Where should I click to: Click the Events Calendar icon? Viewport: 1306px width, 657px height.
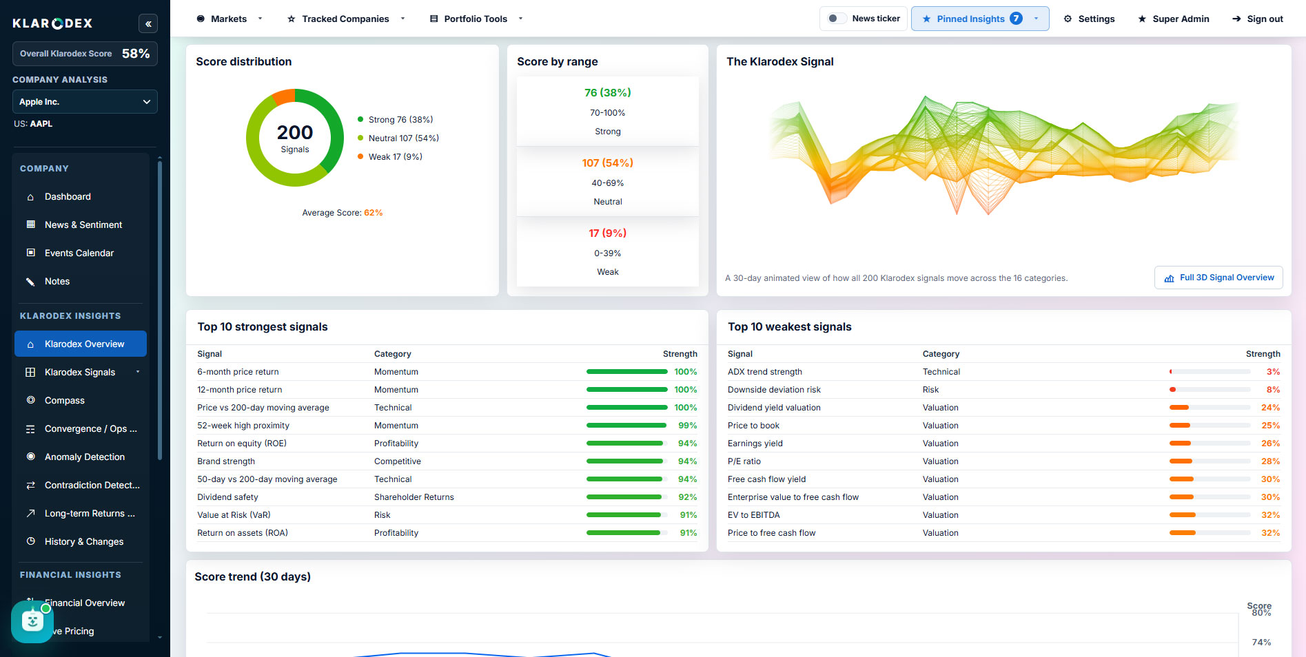click(30, 253)
